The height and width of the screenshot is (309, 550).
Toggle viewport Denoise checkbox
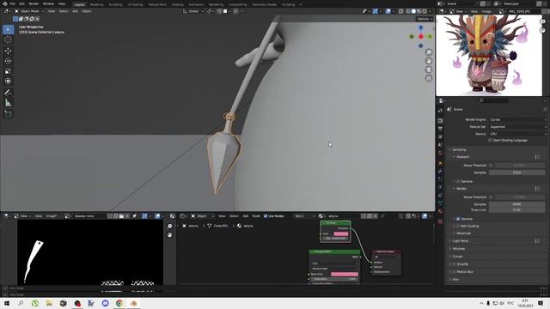[x=458, y=181]
